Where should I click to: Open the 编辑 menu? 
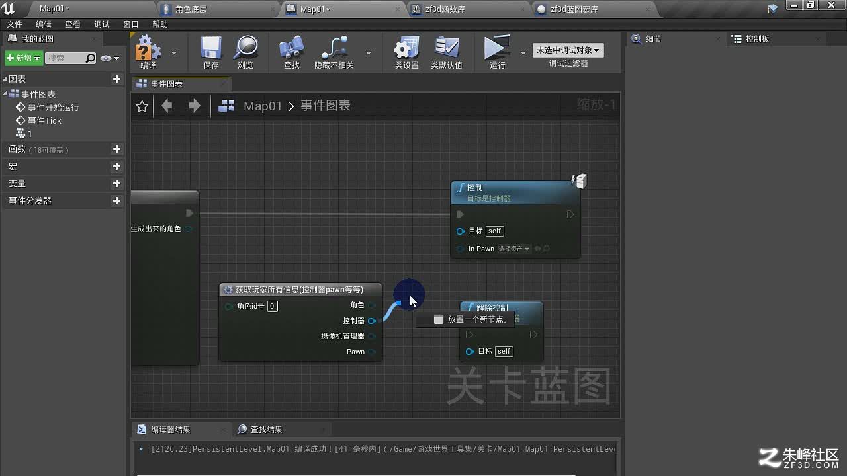pyautogui.click(x=44, y=24)
